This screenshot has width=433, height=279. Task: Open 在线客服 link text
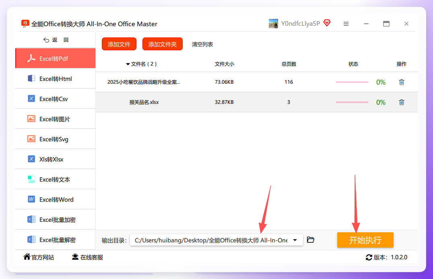[92, 257]
